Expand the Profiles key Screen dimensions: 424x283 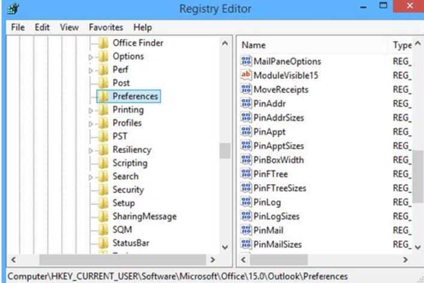click(x=91, y=124)
